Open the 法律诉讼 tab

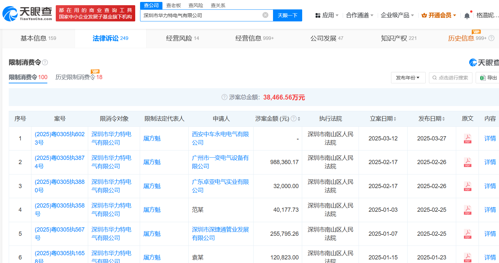pos(111,38)
